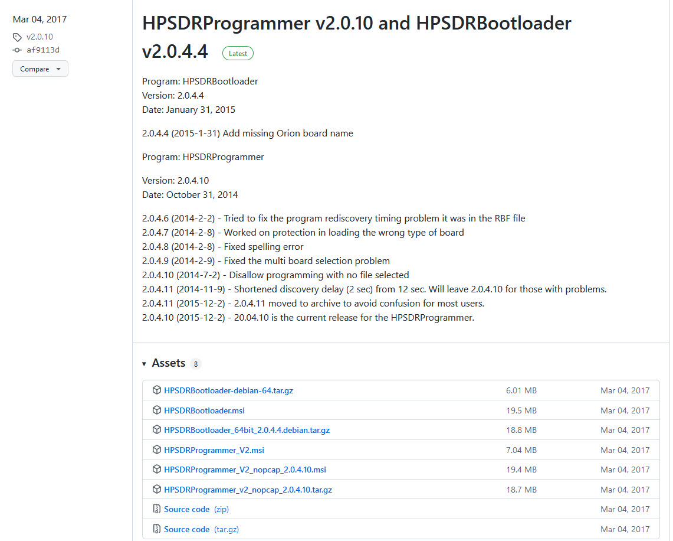Click the package icon beside HPSDRProgrammer_V2.msi
Image resolution: width=673 pixels, height=541 pixels.
pos(157,449)
